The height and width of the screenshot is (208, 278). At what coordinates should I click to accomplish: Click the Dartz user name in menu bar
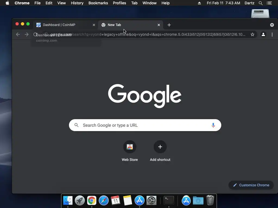[249, 3]
